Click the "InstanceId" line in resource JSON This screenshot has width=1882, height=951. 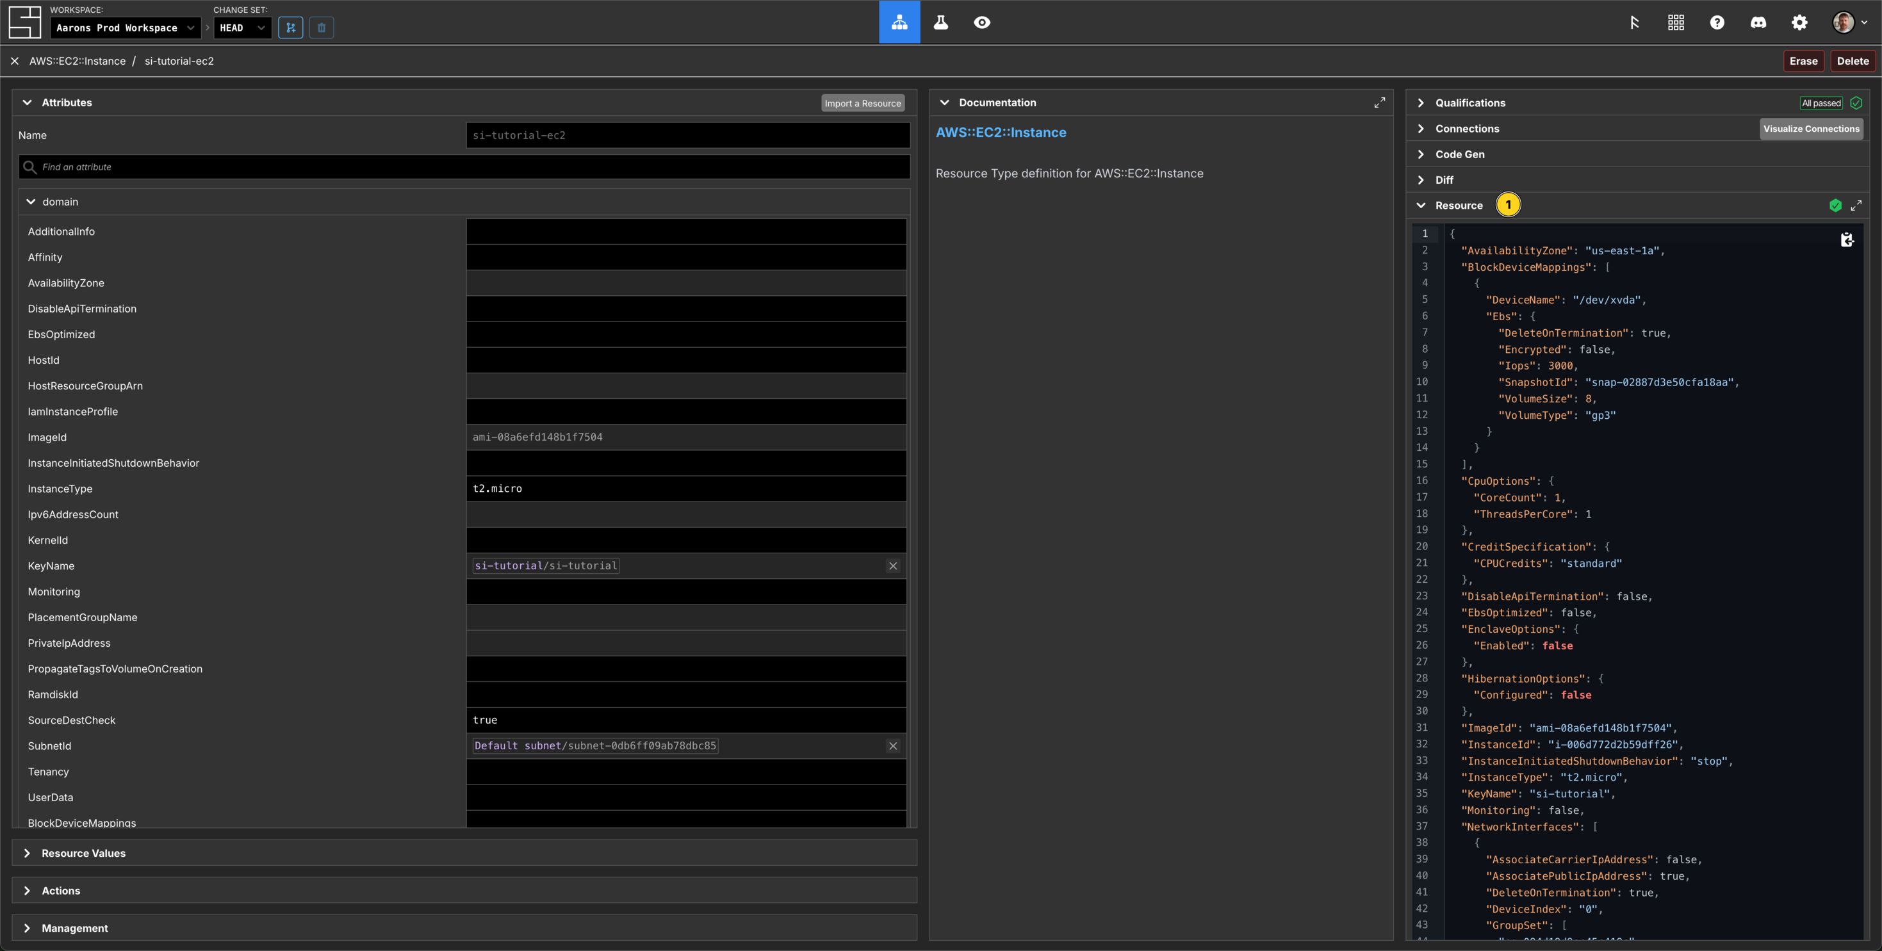(1572, 744)
